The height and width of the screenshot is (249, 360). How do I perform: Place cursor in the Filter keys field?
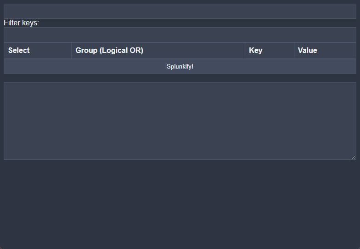180,35
